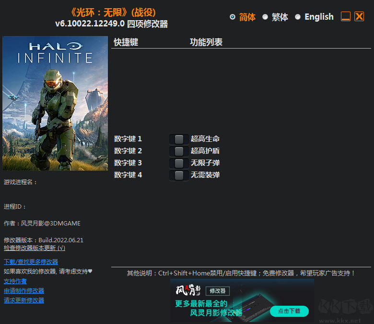Image resolution: width=374 pixels, height=324 pixels.
Task: Click the 更多最新最全的 banner slogan text
Action: (x=201, y=304)
